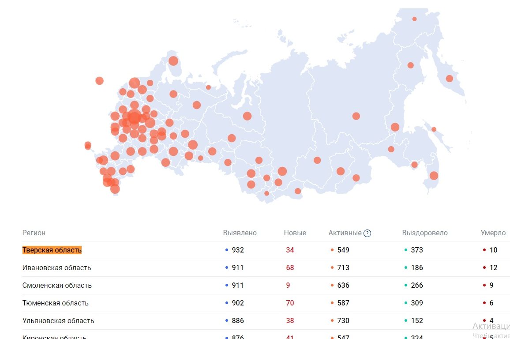
Task: Sort table by Новые column
Action: tap(296, 233)
